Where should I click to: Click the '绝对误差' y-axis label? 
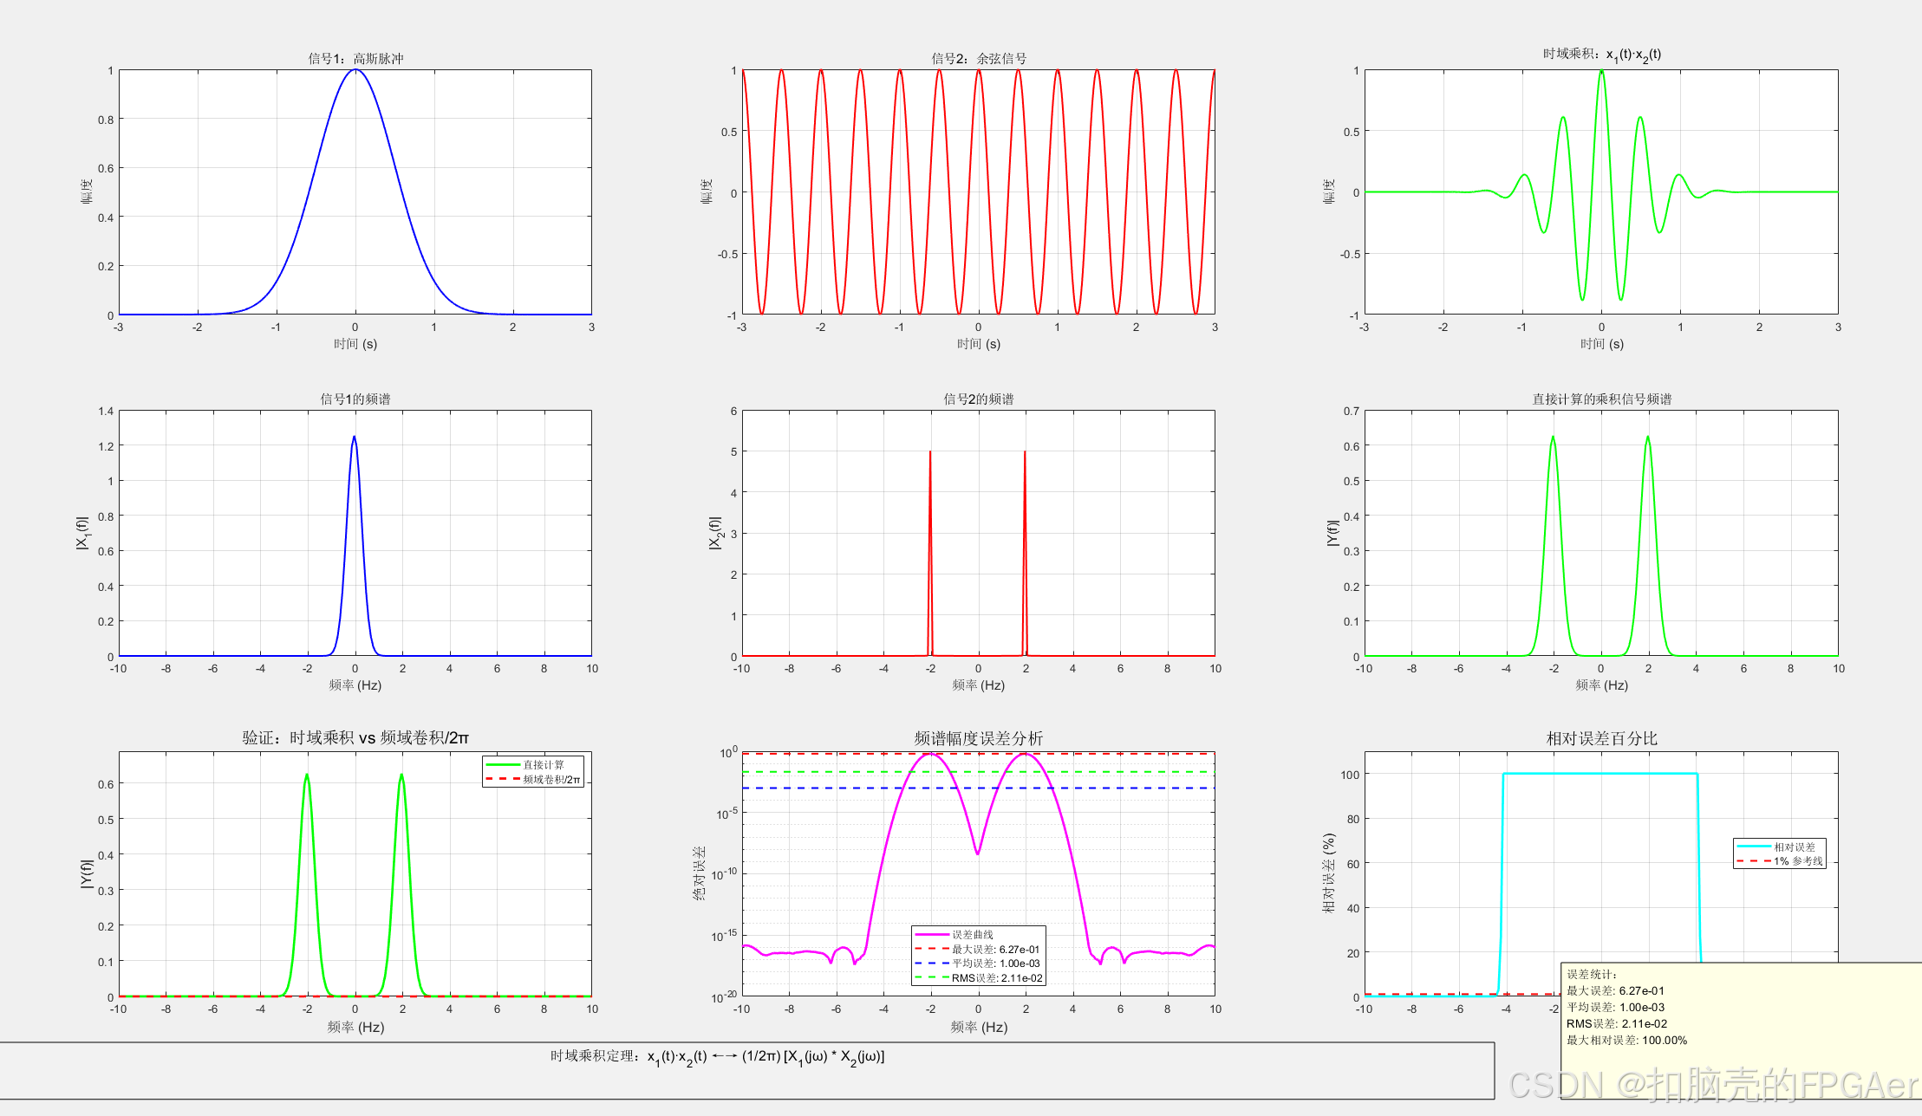700,873
